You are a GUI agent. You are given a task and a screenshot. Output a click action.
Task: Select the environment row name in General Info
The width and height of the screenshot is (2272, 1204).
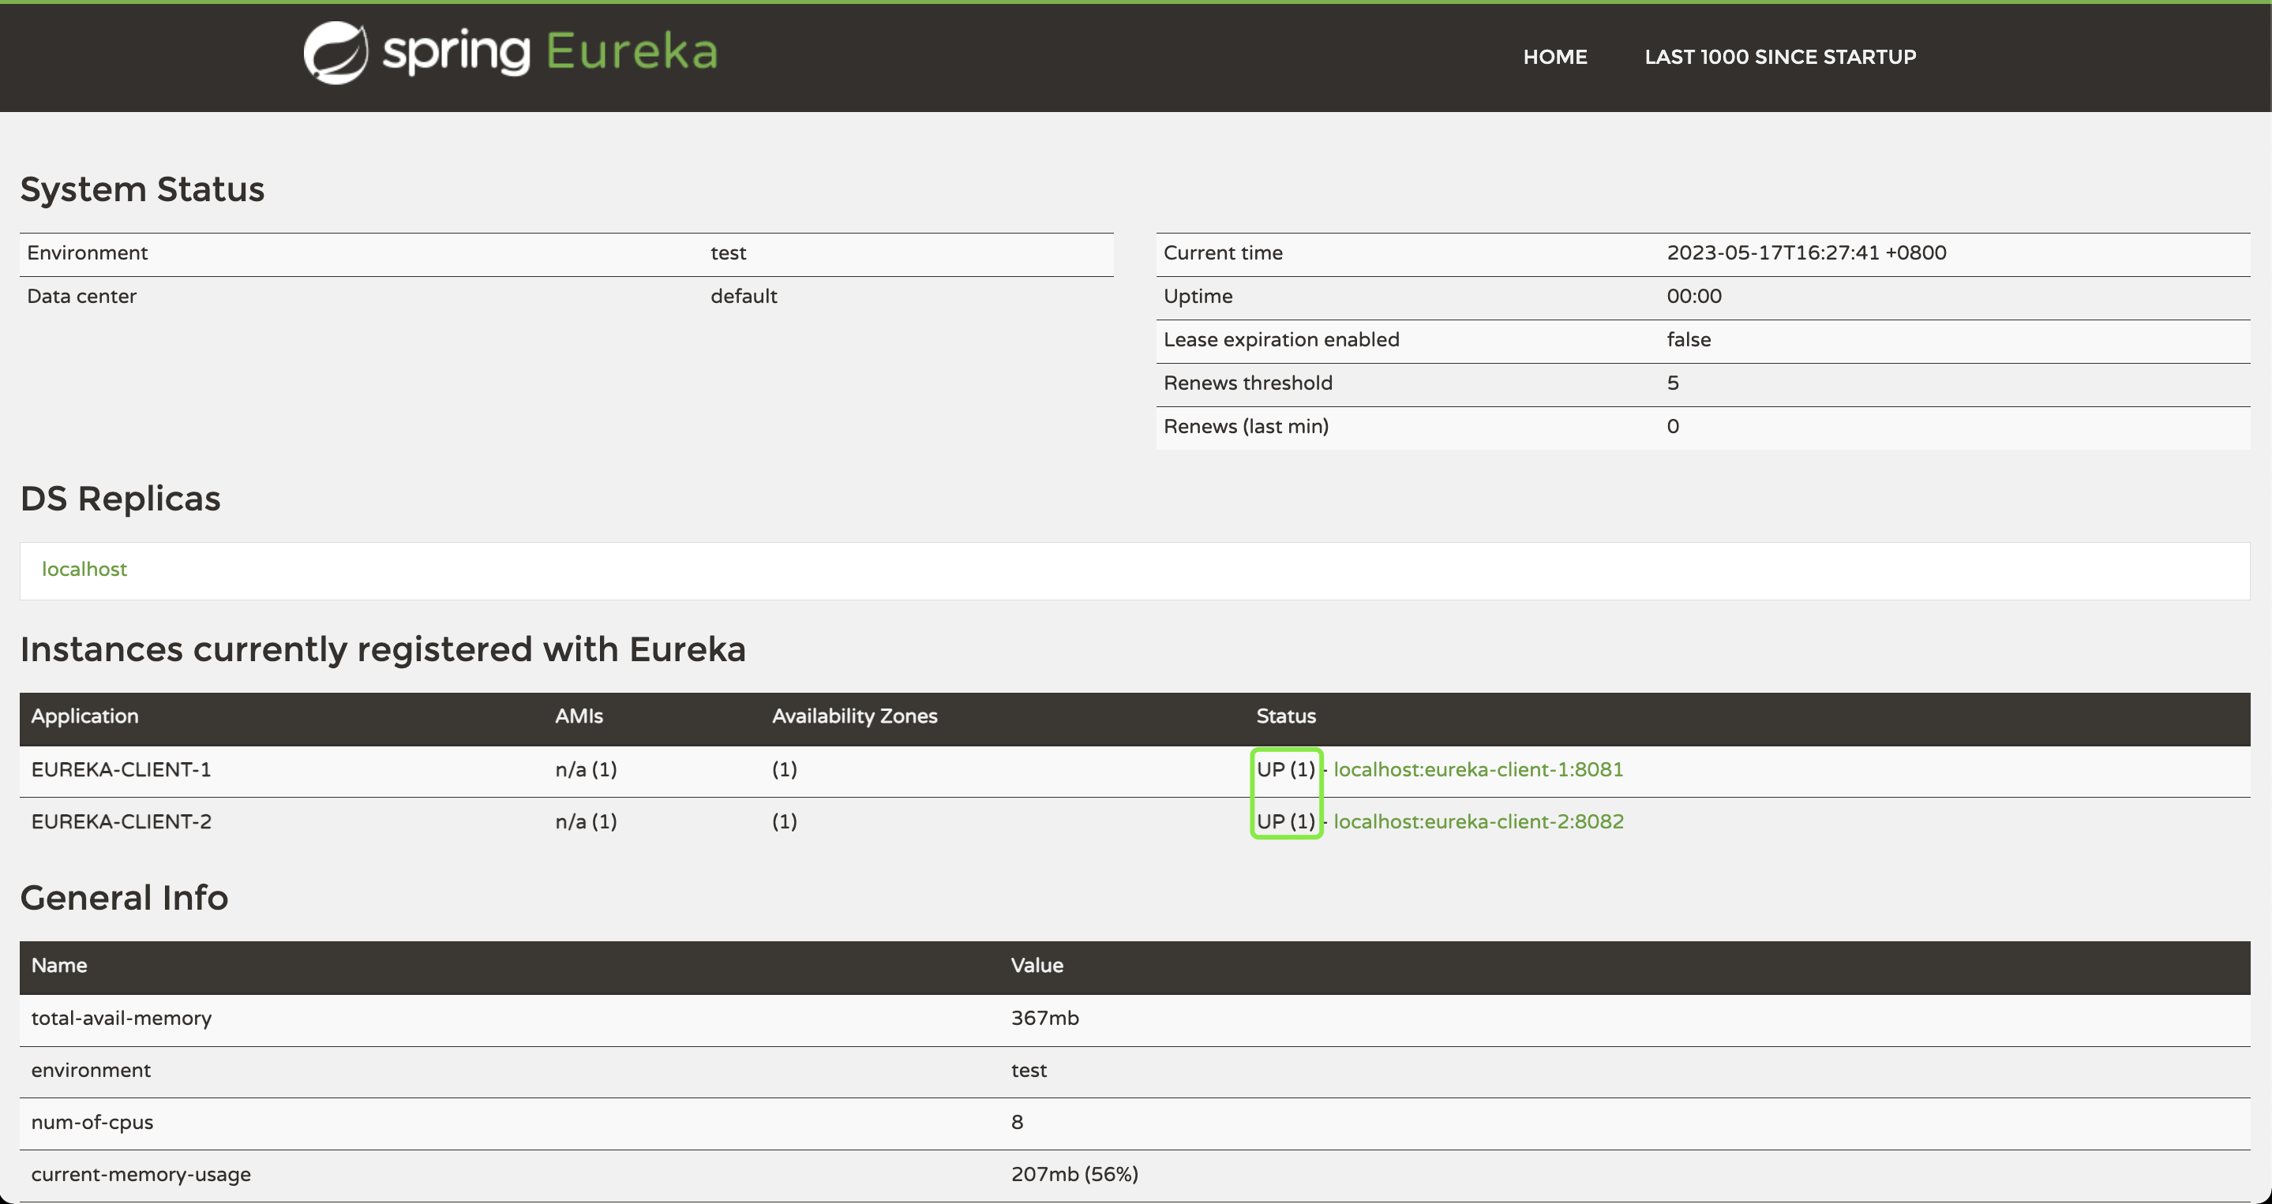[91, 1070]
